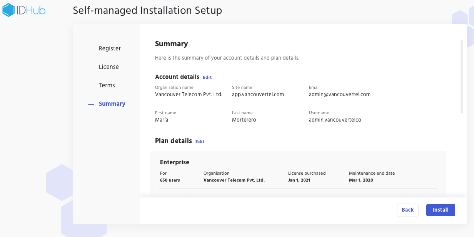This screenshot has height=237, width=474.
Task: Open the License step in sidebar
Action: (108, 67)
